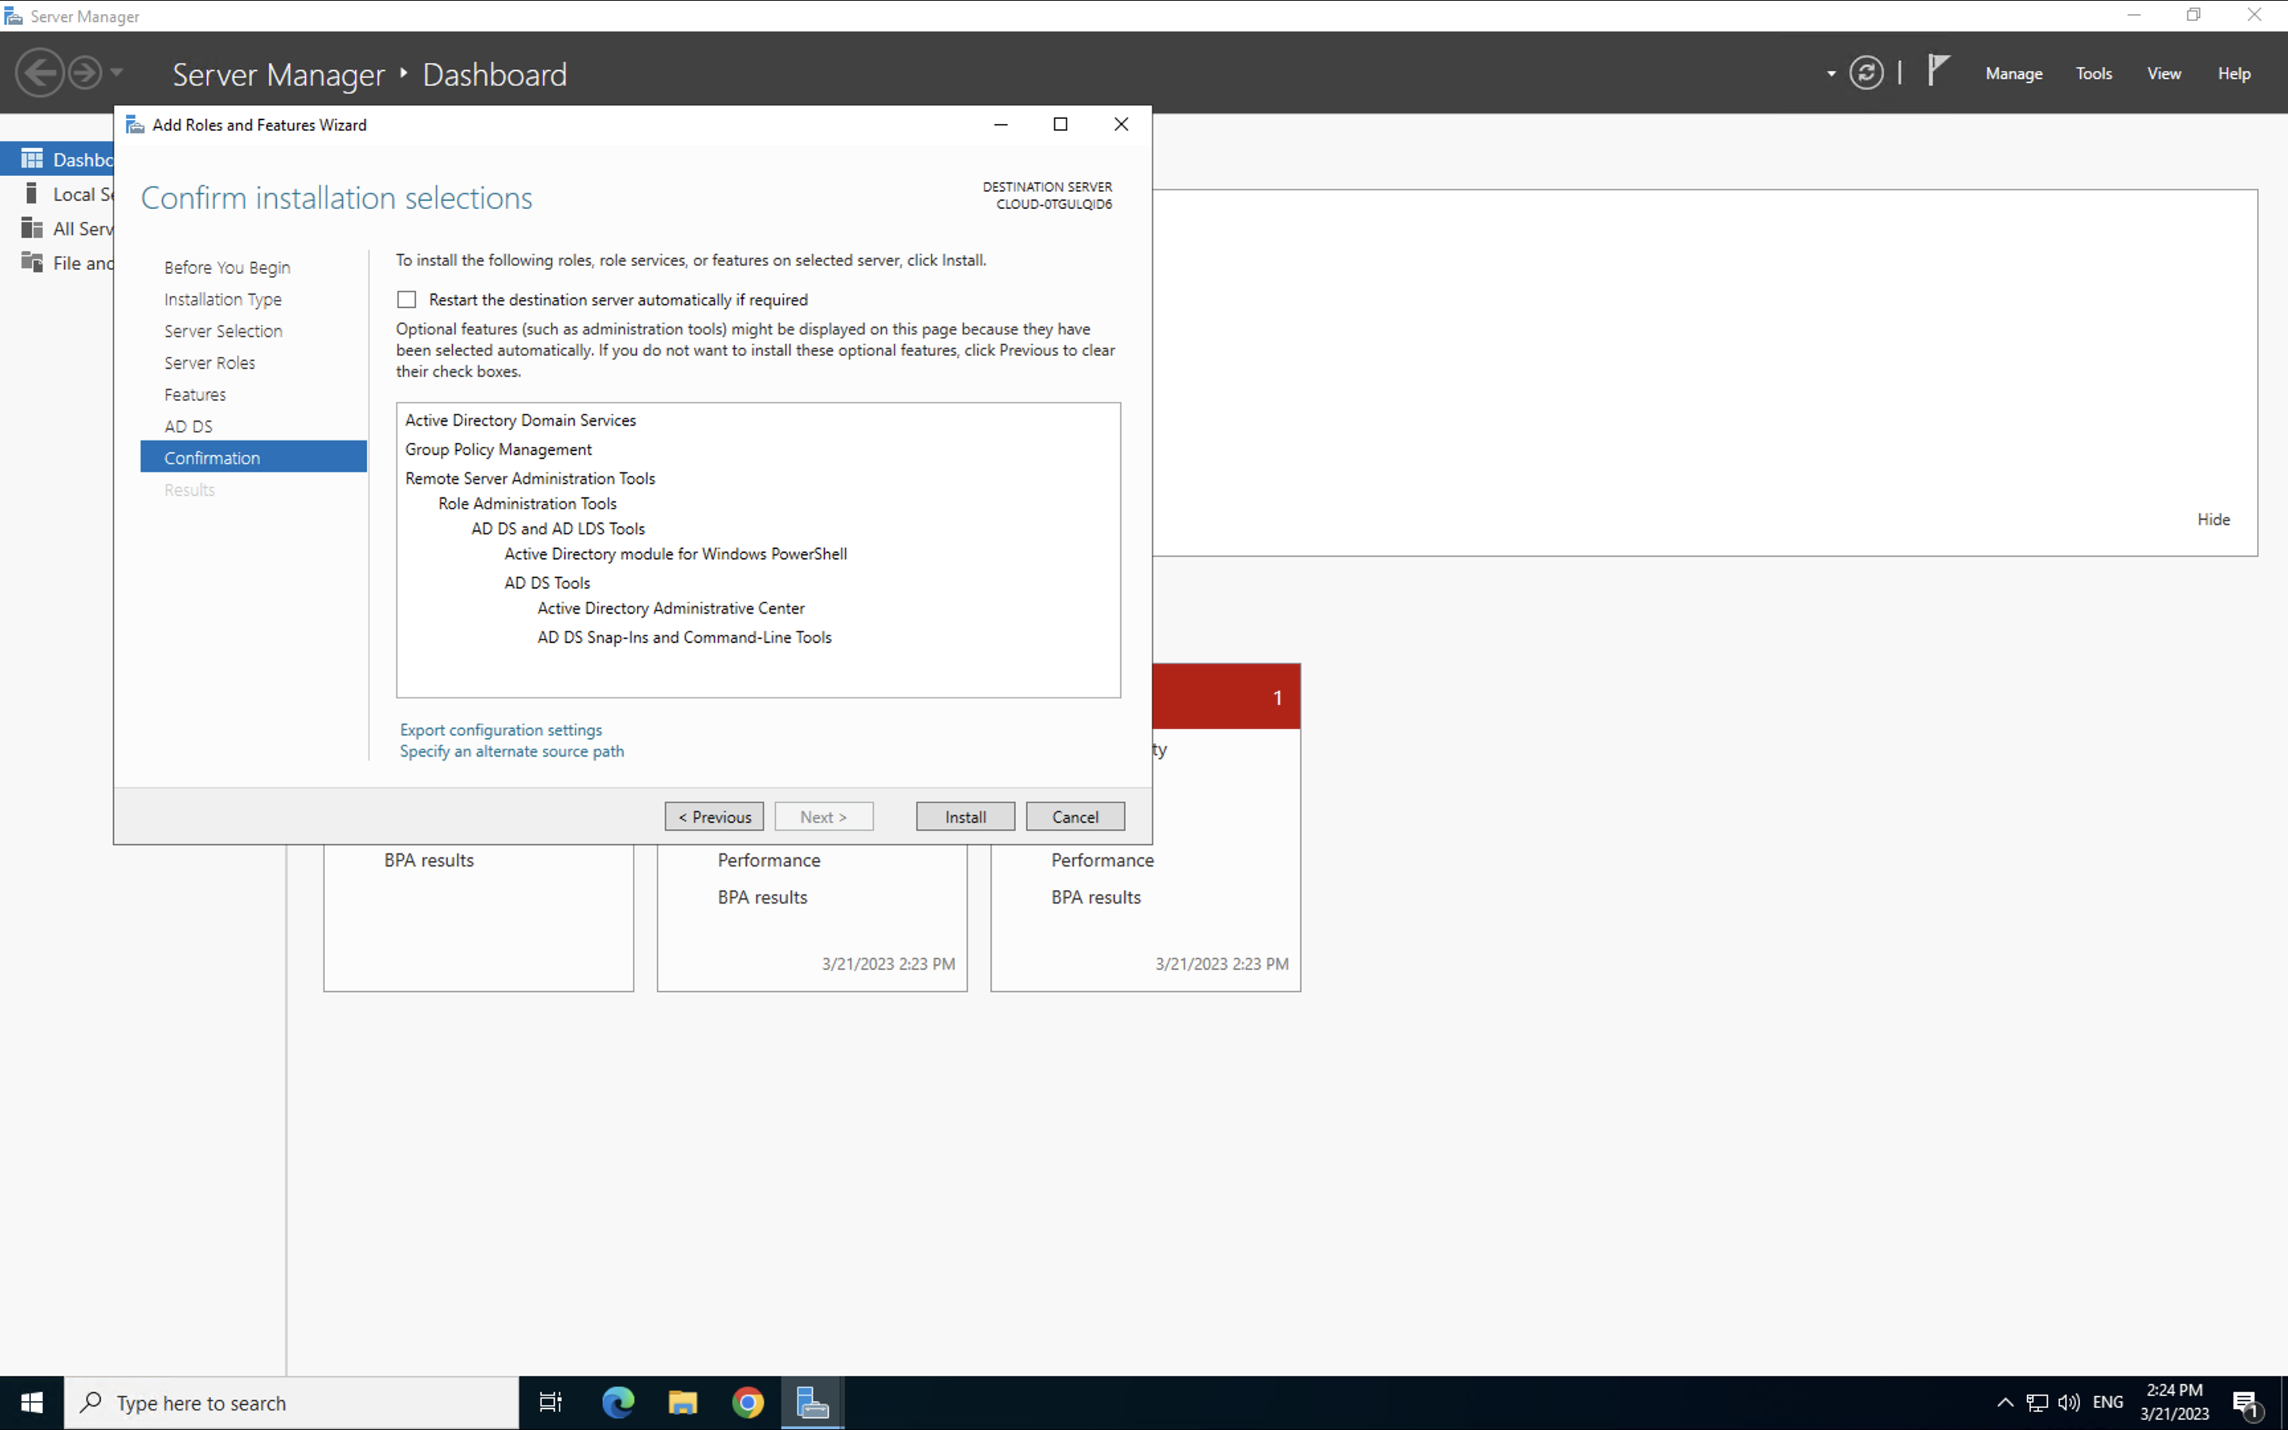Open the Task View taskbar icon
This screenshot has width=2288, height=1430.
point(550,1402)
